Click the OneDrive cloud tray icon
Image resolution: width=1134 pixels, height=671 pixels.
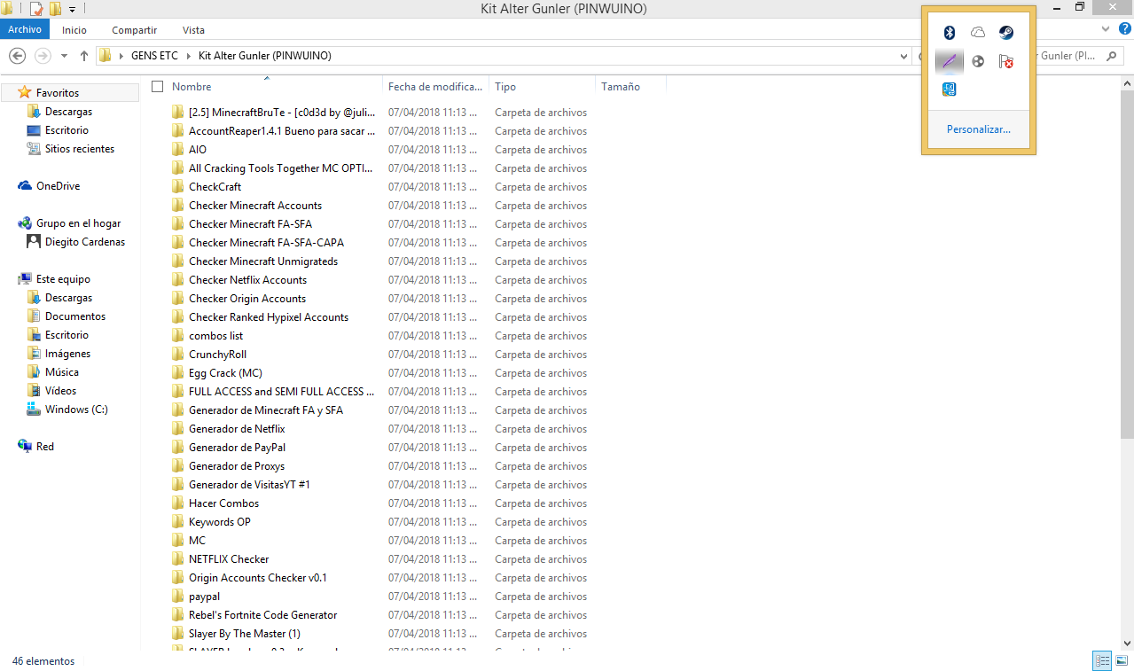(x=978, y=33)
